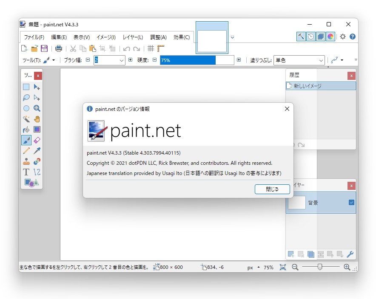Click the Add New Layer icon

tap(291, 254)
